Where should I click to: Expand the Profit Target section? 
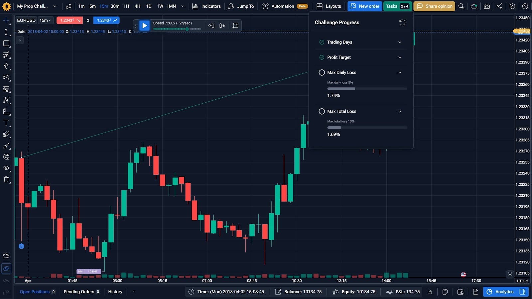(400, 57)
